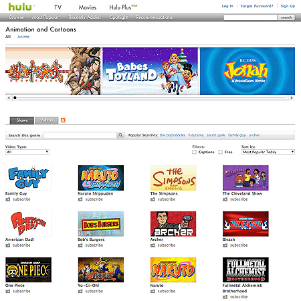The width and height of the screenshot is (301, 301).
Task: Open the Hulu logo home link
Action: [20, 7]
